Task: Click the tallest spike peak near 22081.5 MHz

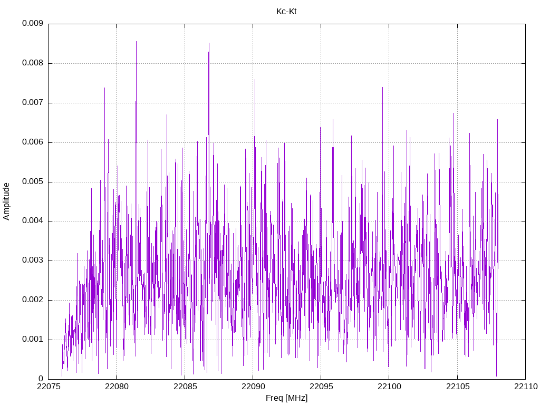Action: [137, 42]
